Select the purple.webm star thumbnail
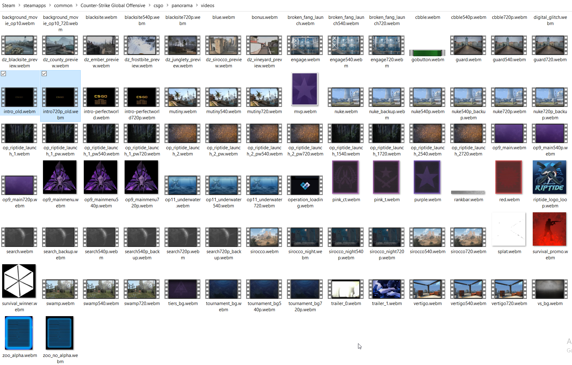Image resolution: width=572 pixels, height=365 pixels. 427,177
